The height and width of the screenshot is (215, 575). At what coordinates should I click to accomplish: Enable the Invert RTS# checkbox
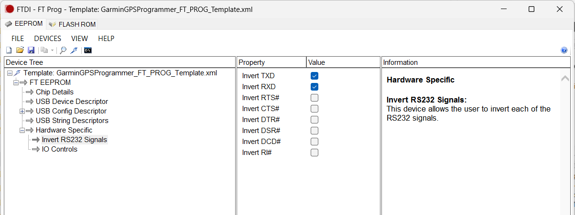(314, 98)
